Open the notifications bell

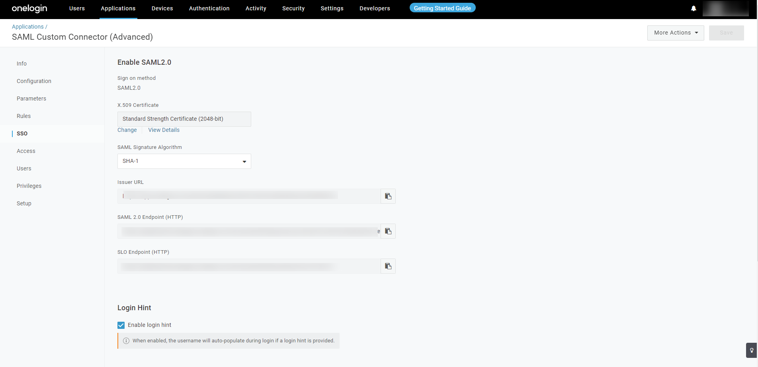pos(694,8)
